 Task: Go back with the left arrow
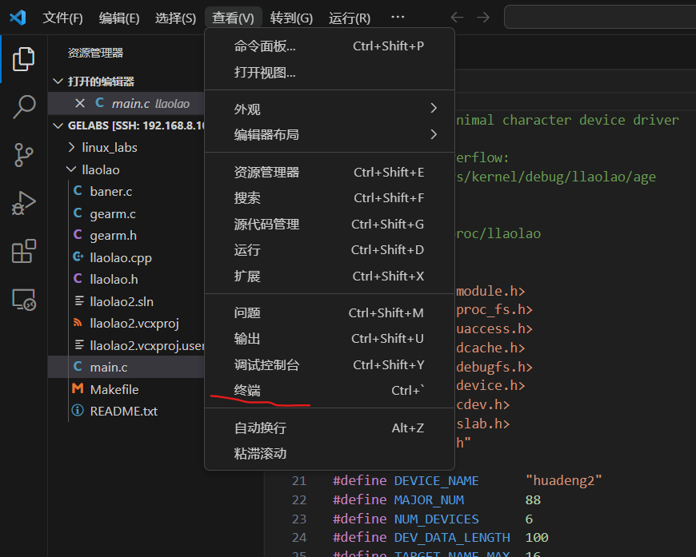pos(457,18)
